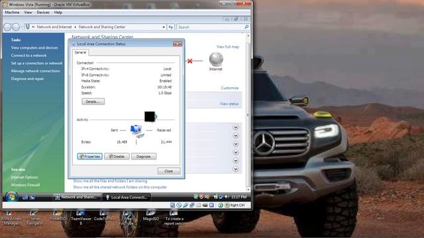Open PowerISO desktop shortcut
The width and height of the screenshot is (424, 238).
coord(58,217)
